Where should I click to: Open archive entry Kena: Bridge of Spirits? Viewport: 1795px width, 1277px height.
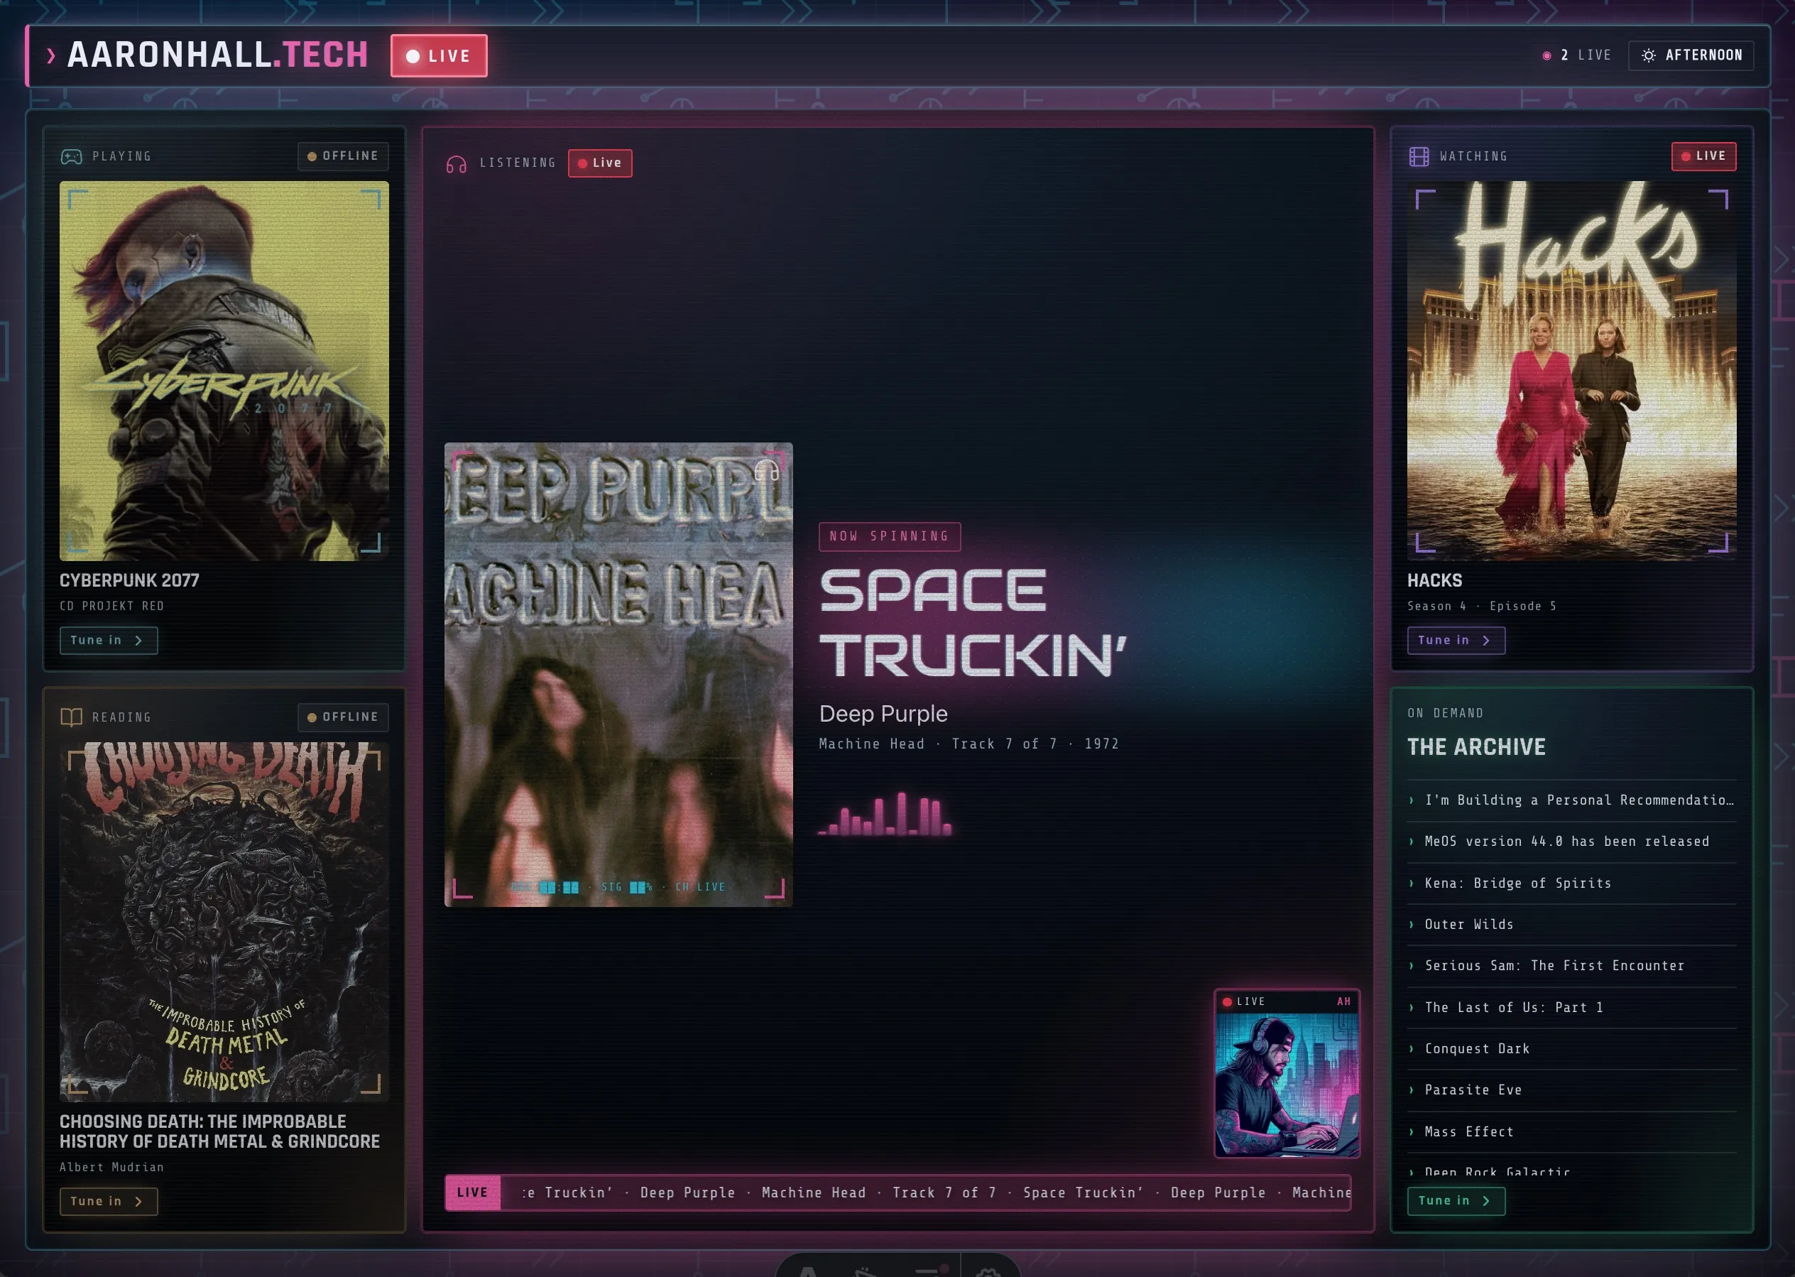click(x=1571, y=883)
